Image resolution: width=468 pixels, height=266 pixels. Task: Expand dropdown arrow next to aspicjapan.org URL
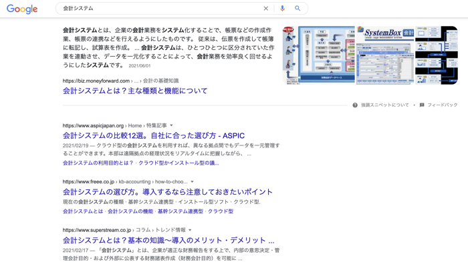tap(171, 125)
